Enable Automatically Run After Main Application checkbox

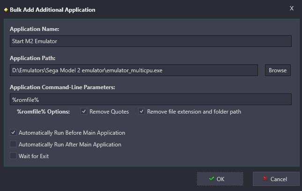pyautogui.click(x=13, y=144)
